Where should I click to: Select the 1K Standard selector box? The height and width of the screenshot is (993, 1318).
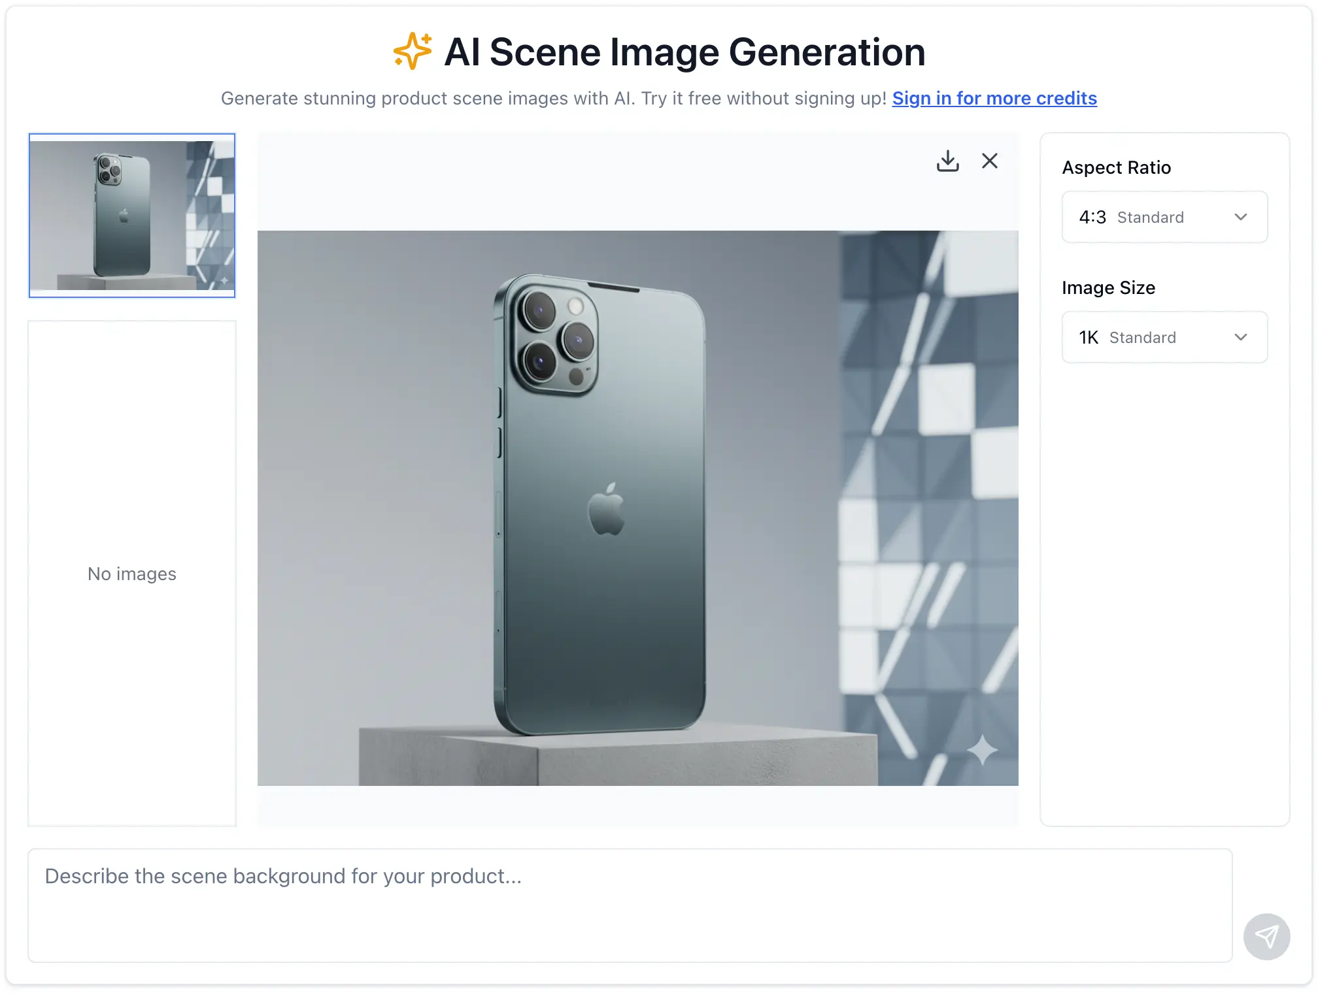1164,337
